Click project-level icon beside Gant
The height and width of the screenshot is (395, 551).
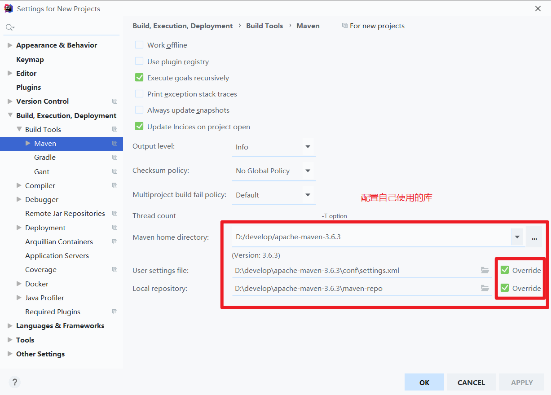click(115, 171)
